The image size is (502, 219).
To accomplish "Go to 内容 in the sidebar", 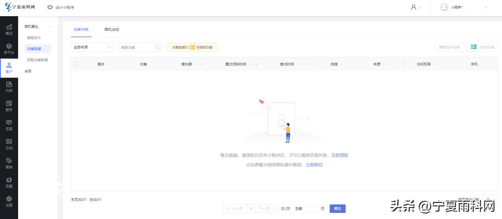I will (x=9, y=87).
